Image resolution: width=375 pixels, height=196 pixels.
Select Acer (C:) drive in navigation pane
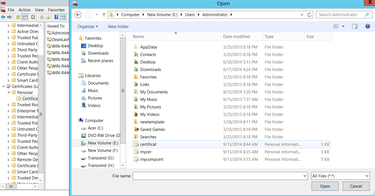[95, 128]
